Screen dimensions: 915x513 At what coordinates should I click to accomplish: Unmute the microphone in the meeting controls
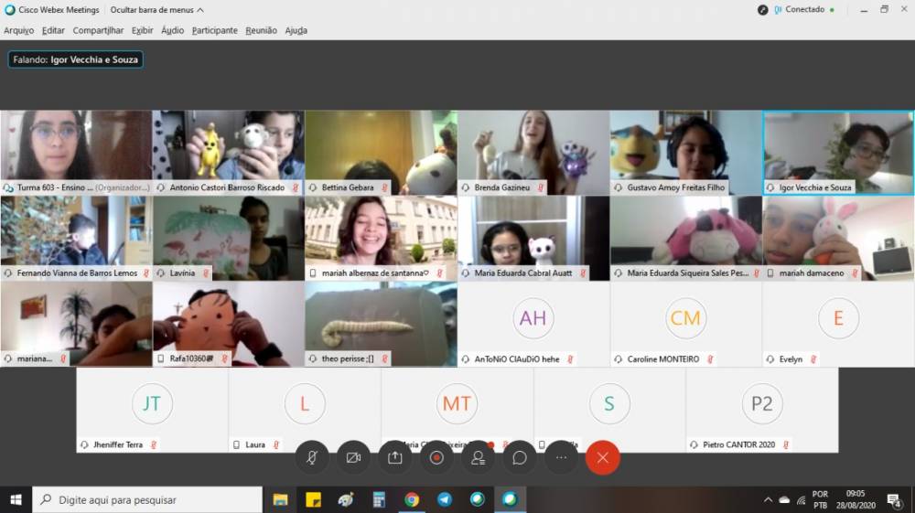[312, 458]
